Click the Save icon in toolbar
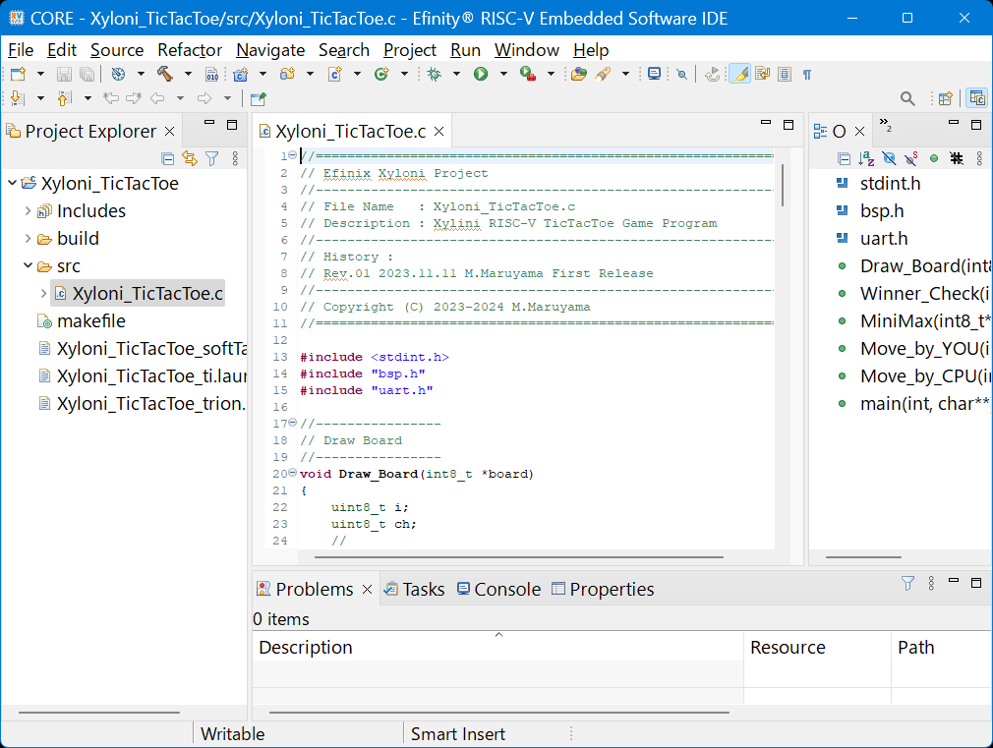This screenshot has height=748, width=993. (64, 74)
